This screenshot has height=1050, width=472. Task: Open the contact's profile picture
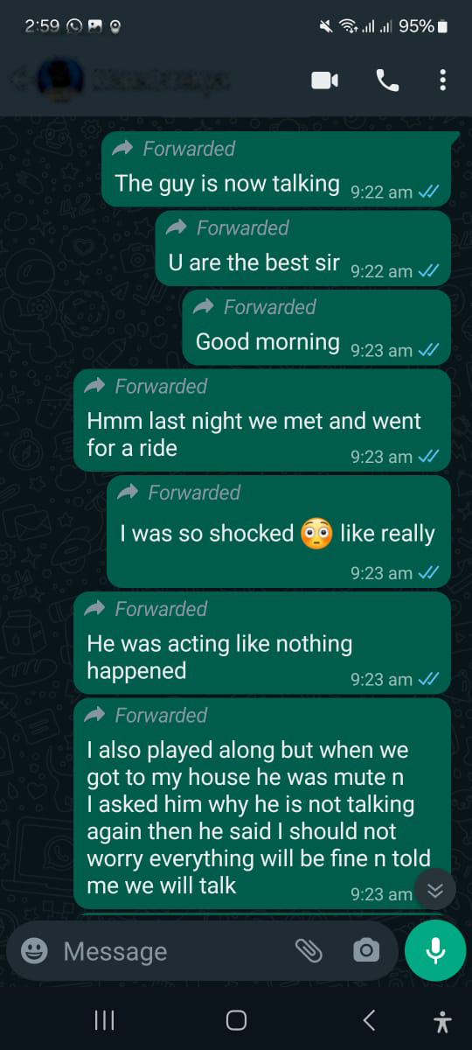(x=59, y=80)
